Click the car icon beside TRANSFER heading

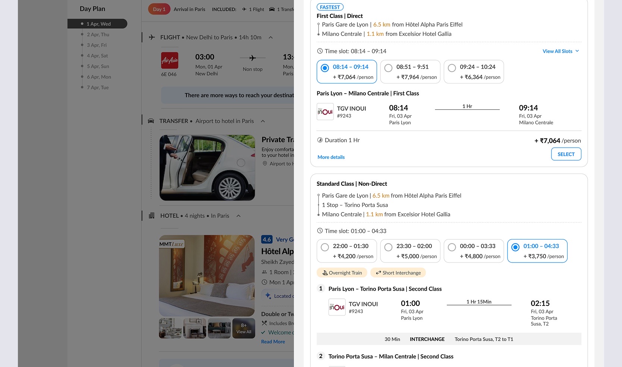point(151,121)
